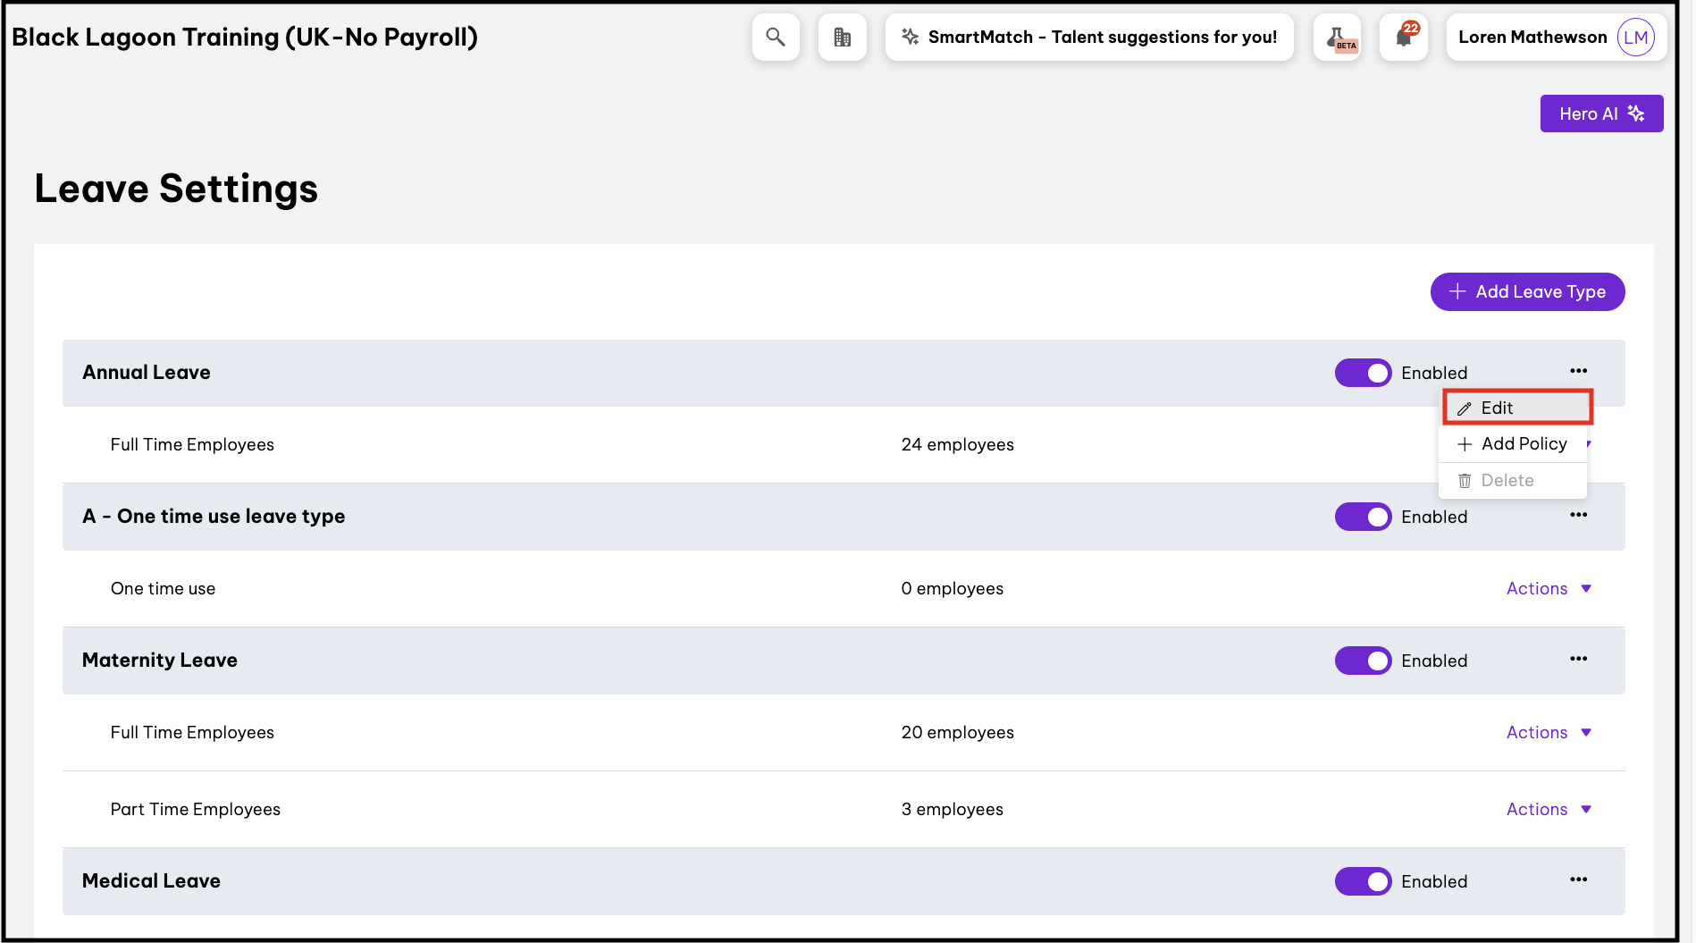Screen dimensions: 1696x943
Task: Toggle off Maternity Leave
Action: (1363, 661)
